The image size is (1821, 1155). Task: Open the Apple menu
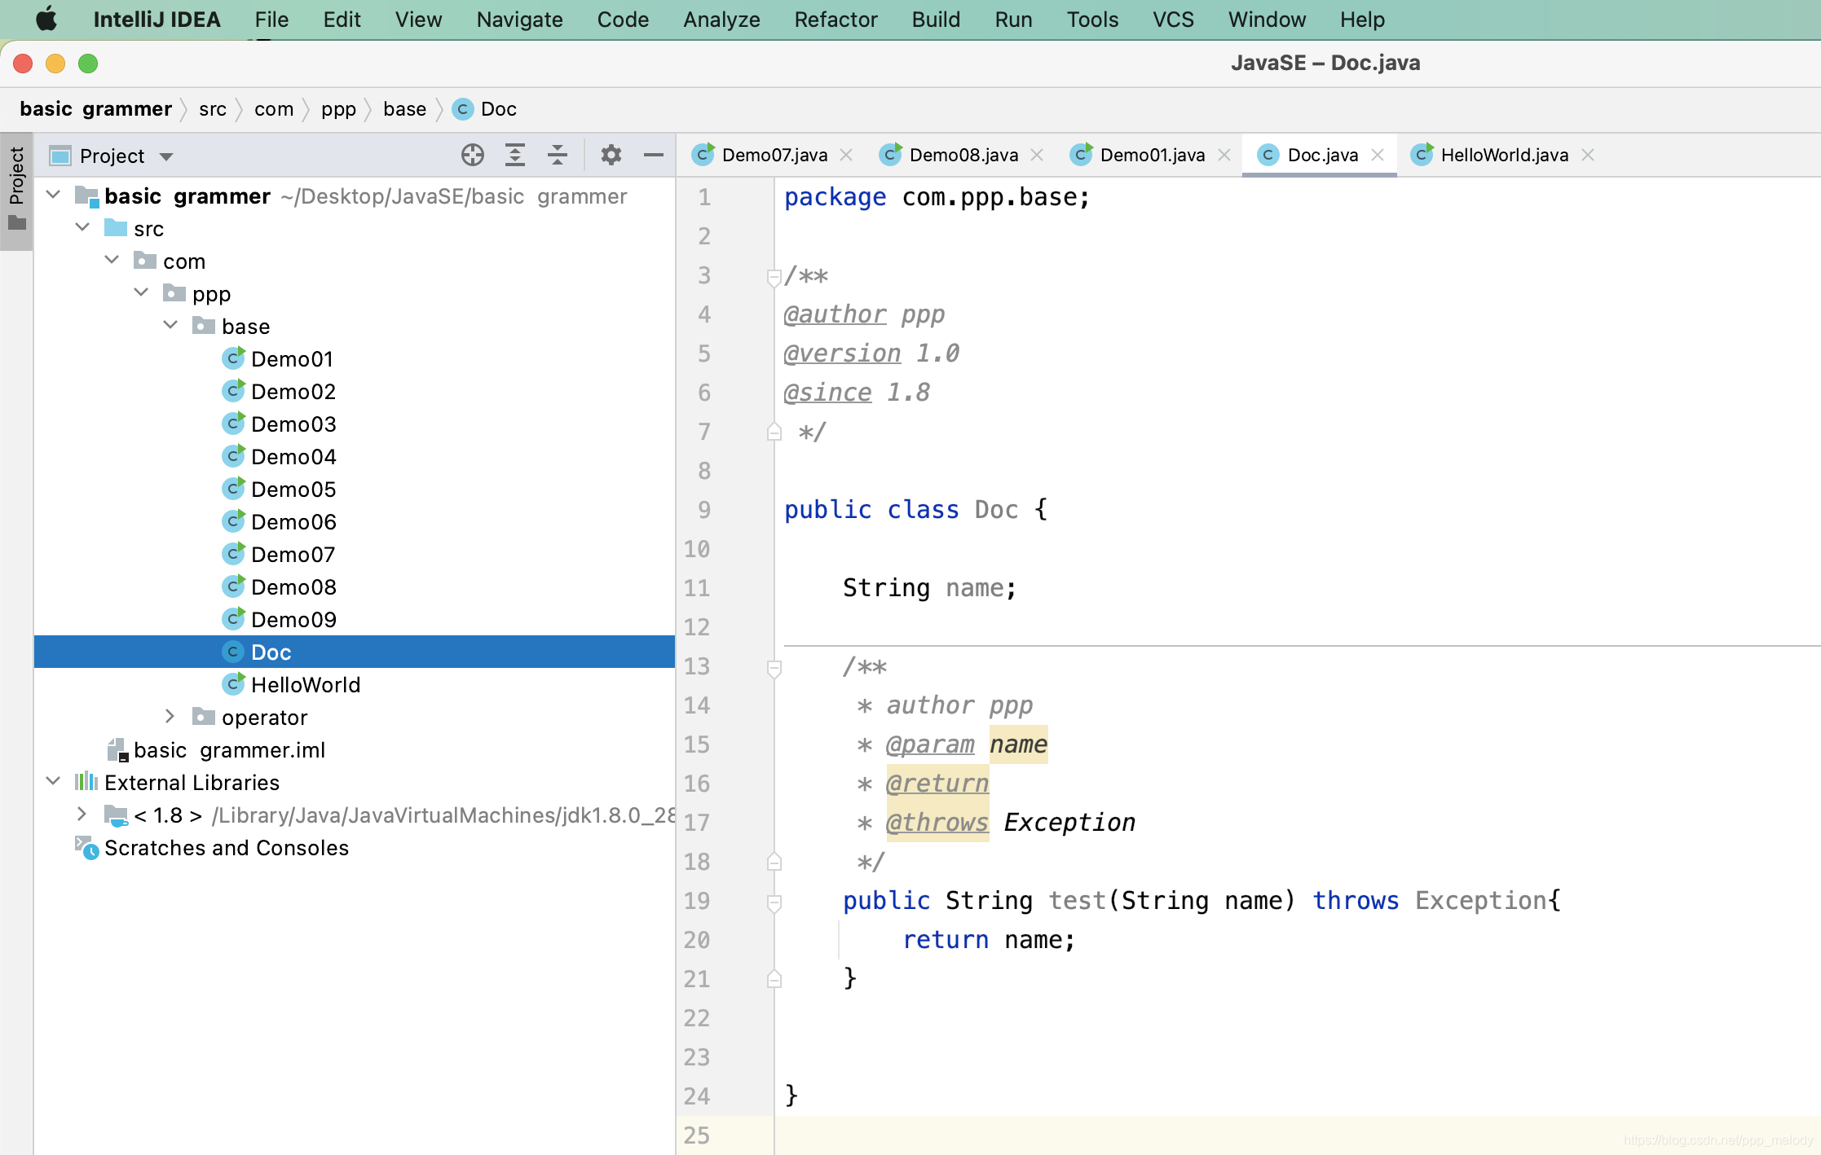tap(46, 19)
